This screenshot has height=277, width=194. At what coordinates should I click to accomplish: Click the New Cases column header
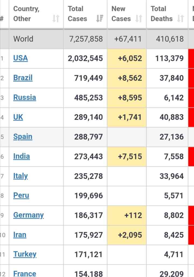tap(127, 14)
